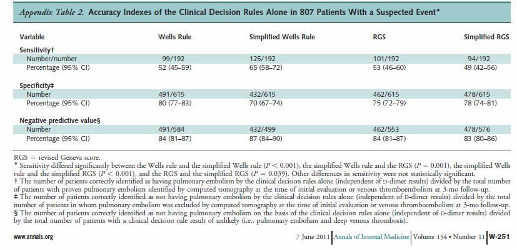Select the Wells Rule column header
The height and width of the screenshot is (249, 517).
(x=175, y=37)
